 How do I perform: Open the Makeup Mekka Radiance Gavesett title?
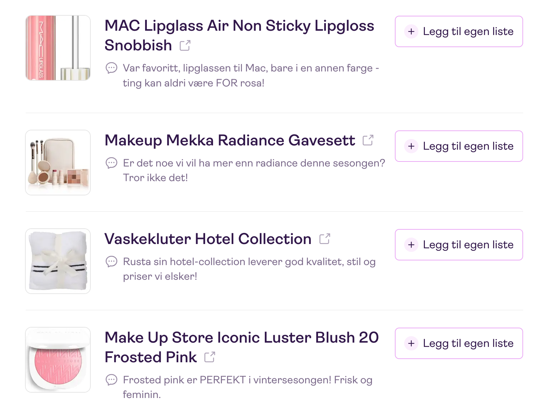pos(230,140)
